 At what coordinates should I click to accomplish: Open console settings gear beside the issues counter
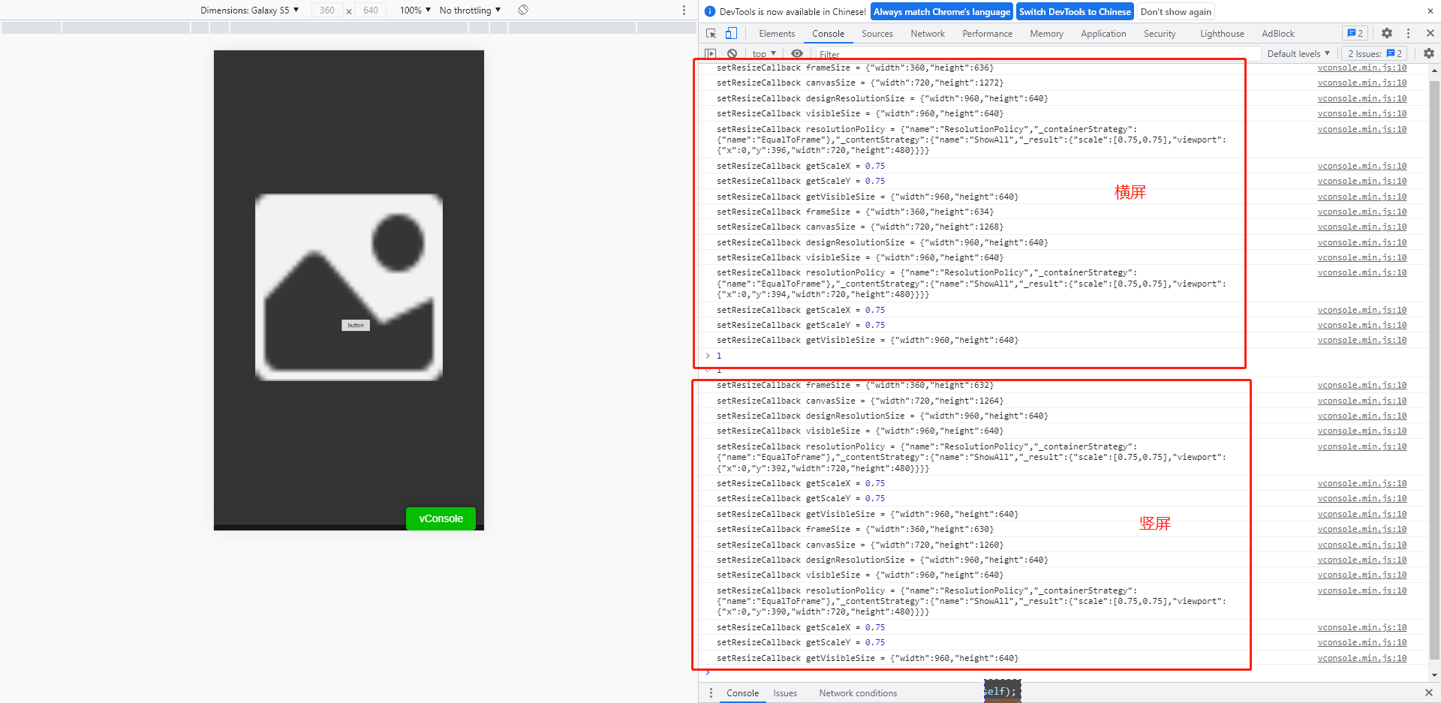[x=1428, y=53]
